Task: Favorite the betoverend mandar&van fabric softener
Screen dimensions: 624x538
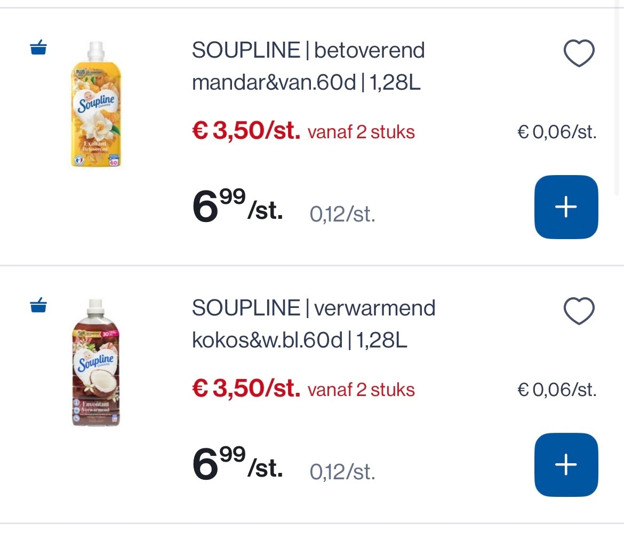Action: 579,53
